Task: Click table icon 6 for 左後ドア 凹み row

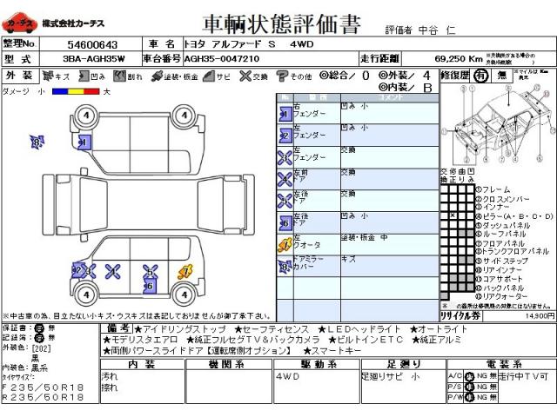Action: pyautogui.click(x=285, y=223)
